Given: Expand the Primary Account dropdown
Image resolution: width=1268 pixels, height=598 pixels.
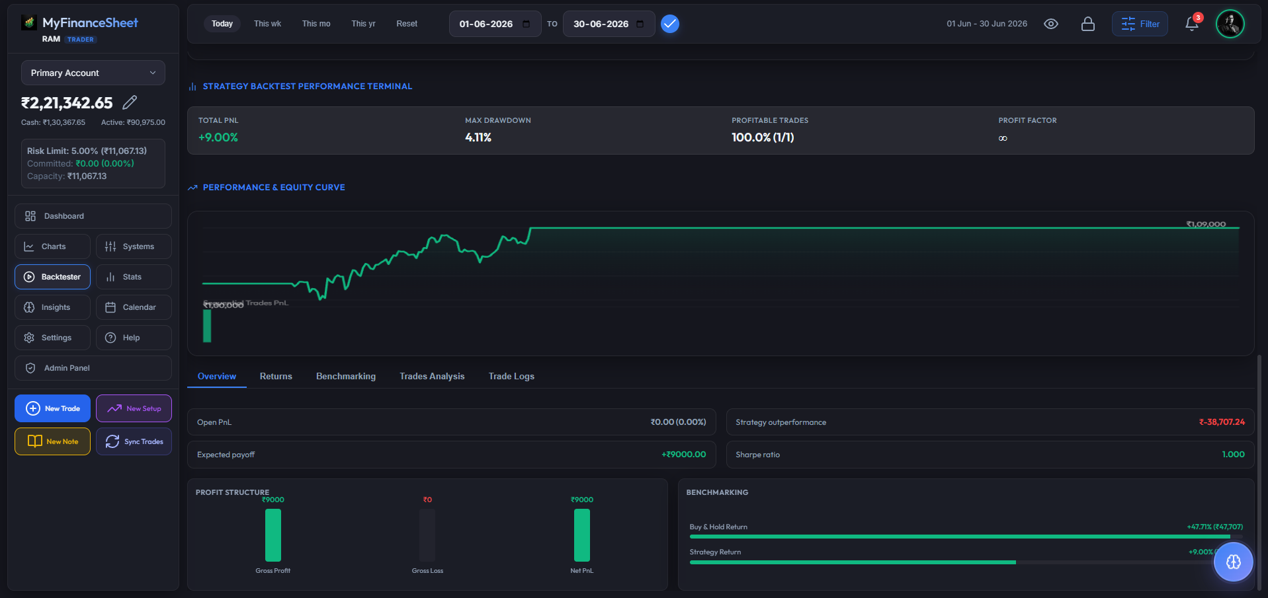Looking at the screenshot, I should pos(93,73).
